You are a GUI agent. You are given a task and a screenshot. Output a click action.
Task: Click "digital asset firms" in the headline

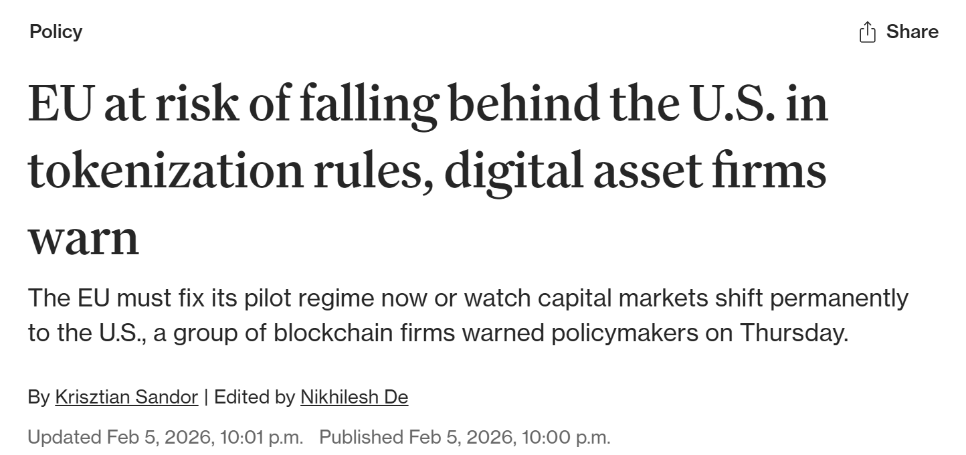coord(635,169)
